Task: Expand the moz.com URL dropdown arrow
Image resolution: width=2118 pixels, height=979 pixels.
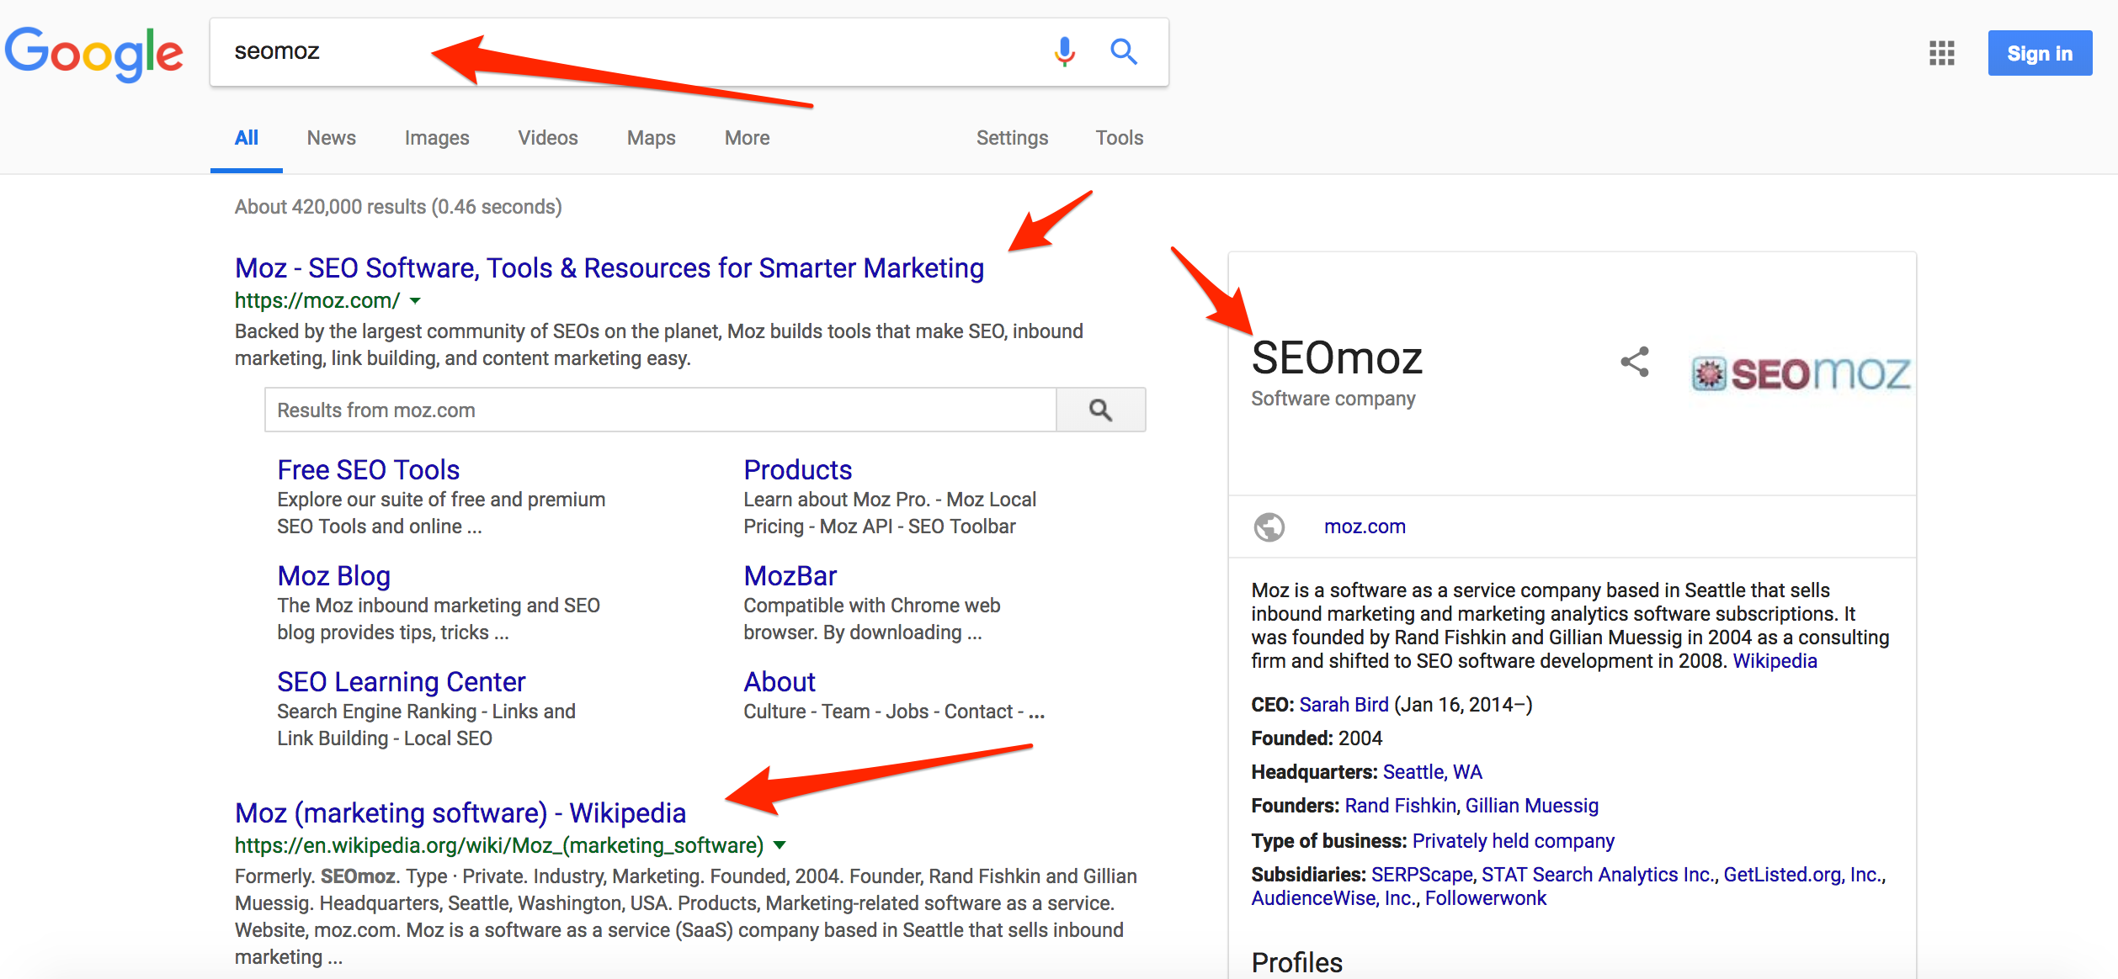Action: point(415,300)
